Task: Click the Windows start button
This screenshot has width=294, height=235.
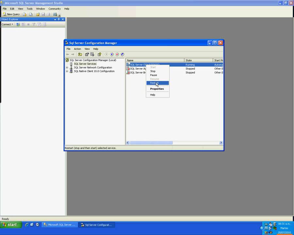Action: pyautogui.click(x=11, y=225)
